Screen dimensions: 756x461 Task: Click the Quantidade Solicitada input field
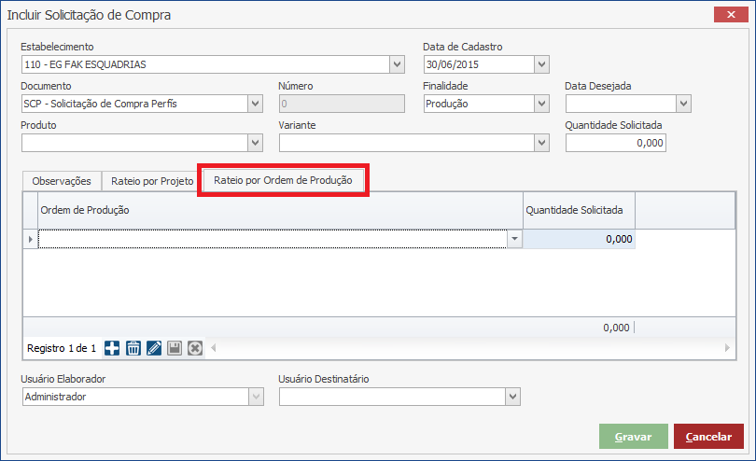pos(615,143)
